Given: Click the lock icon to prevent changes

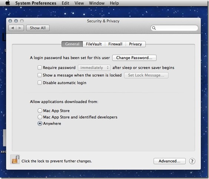Looking at the screenshot, I should [x=15, y=159].
